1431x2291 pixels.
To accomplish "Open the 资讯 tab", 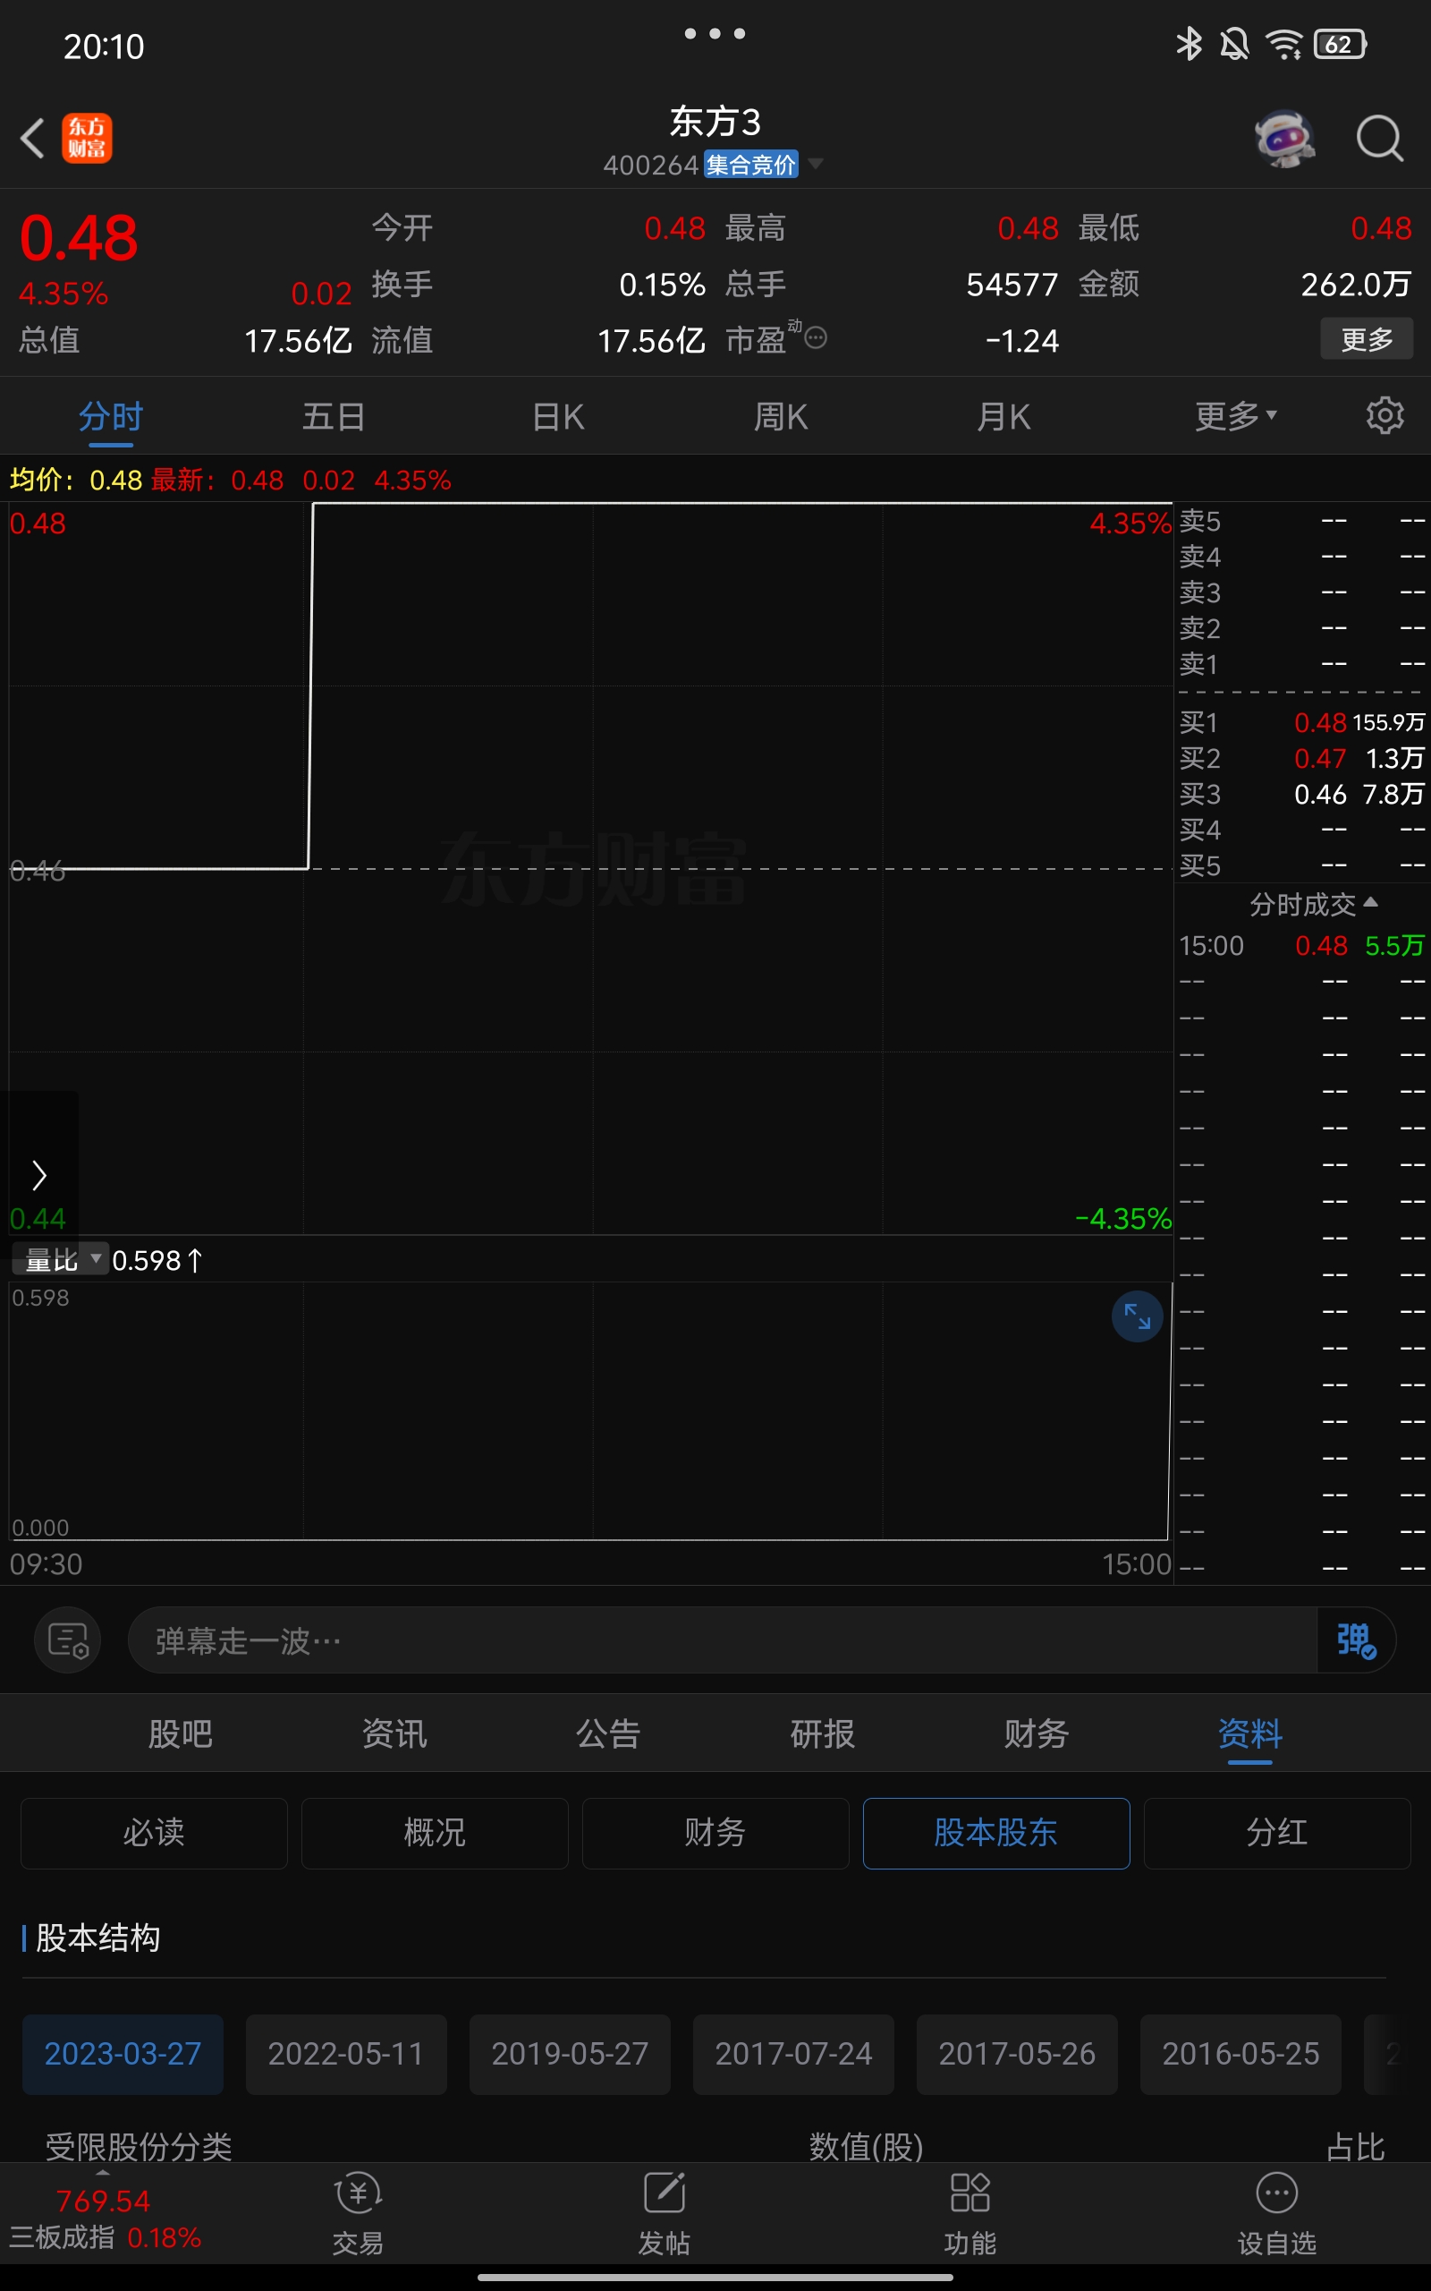I will (x=394, y=1733).
